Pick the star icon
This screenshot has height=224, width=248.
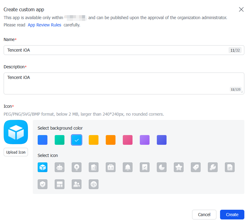pos(179,167)
